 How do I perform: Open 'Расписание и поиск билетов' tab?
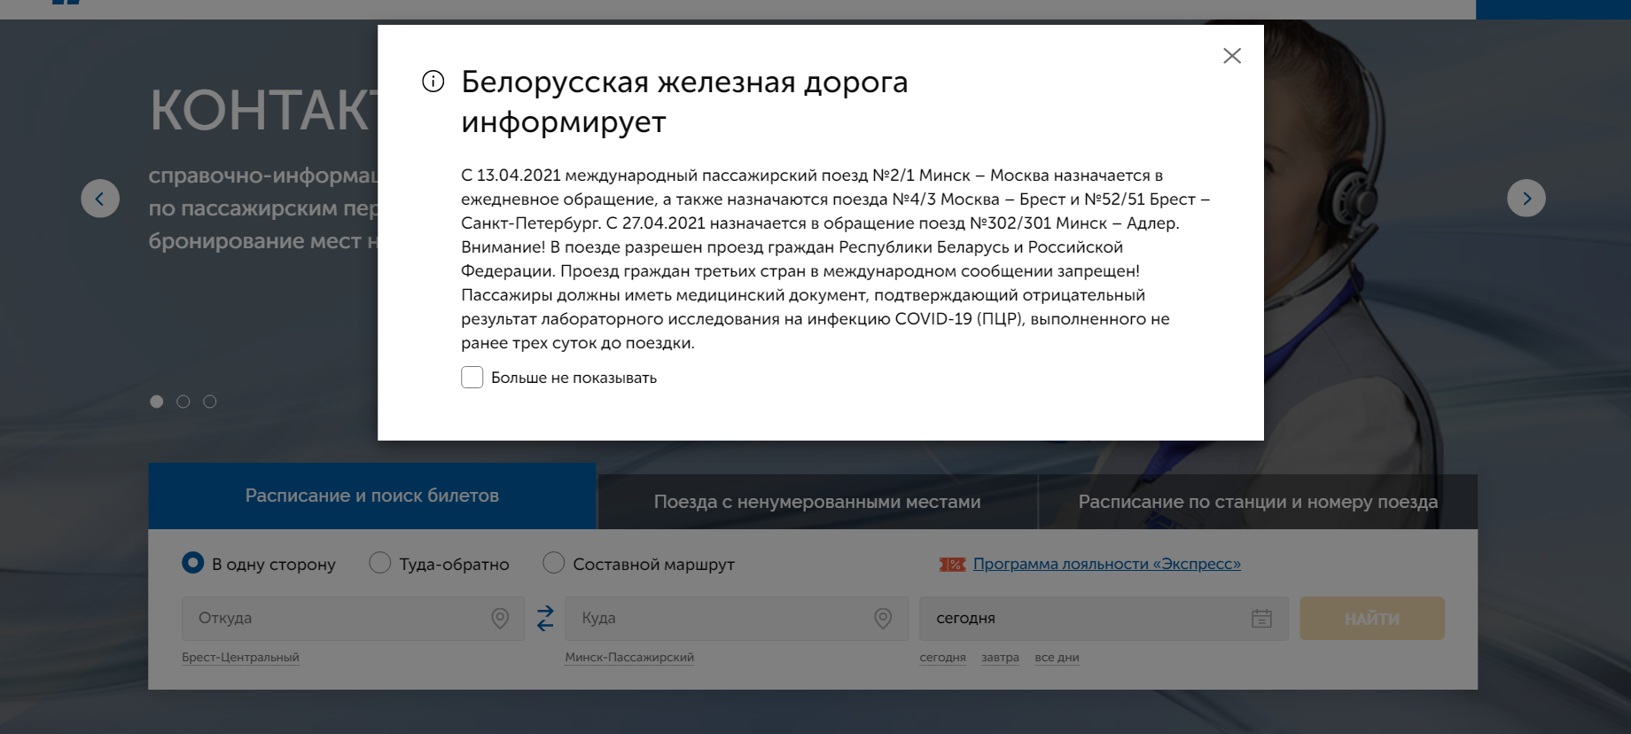pos(372,496)
